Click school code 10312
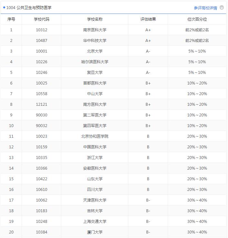Image resolution: width=228 pixels, height=238 pixels. pyautogui.click(x=42, y=30)
